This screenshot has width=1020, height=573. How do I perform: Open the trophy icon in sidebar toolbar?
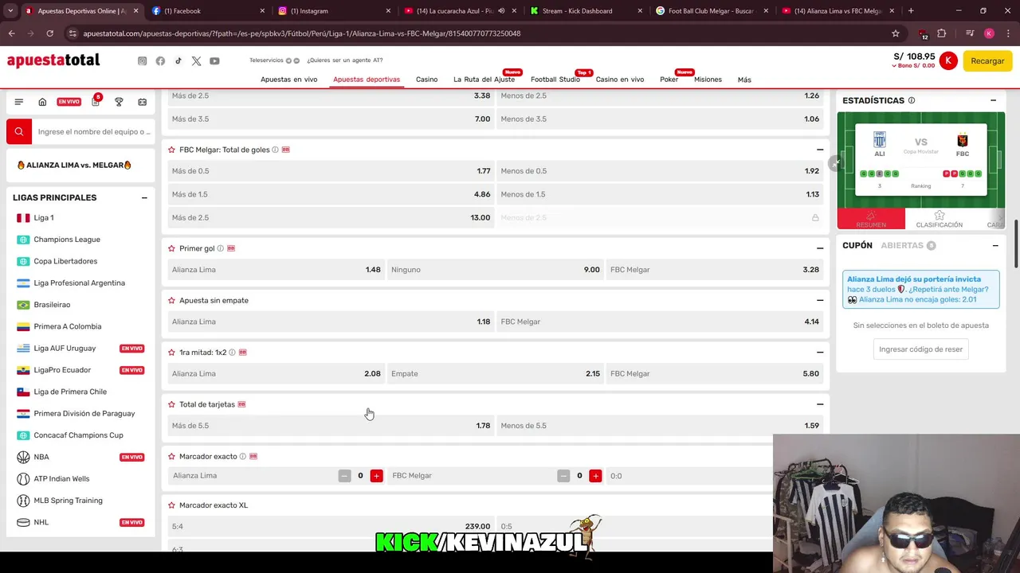[x=119, y=102]
